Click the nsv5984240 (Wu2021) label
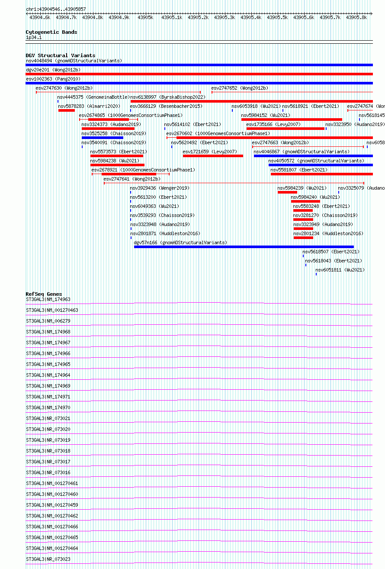 [x=316, y=197]
